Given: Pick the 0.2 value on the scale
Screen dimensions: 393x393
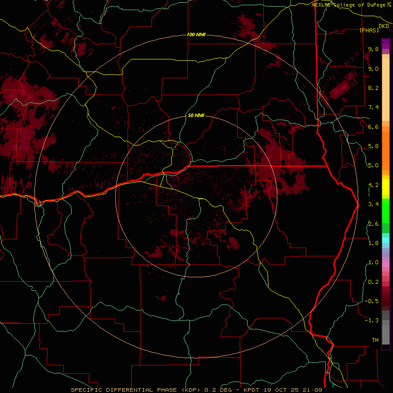Looking at the screenshot, I should (373, 282).
